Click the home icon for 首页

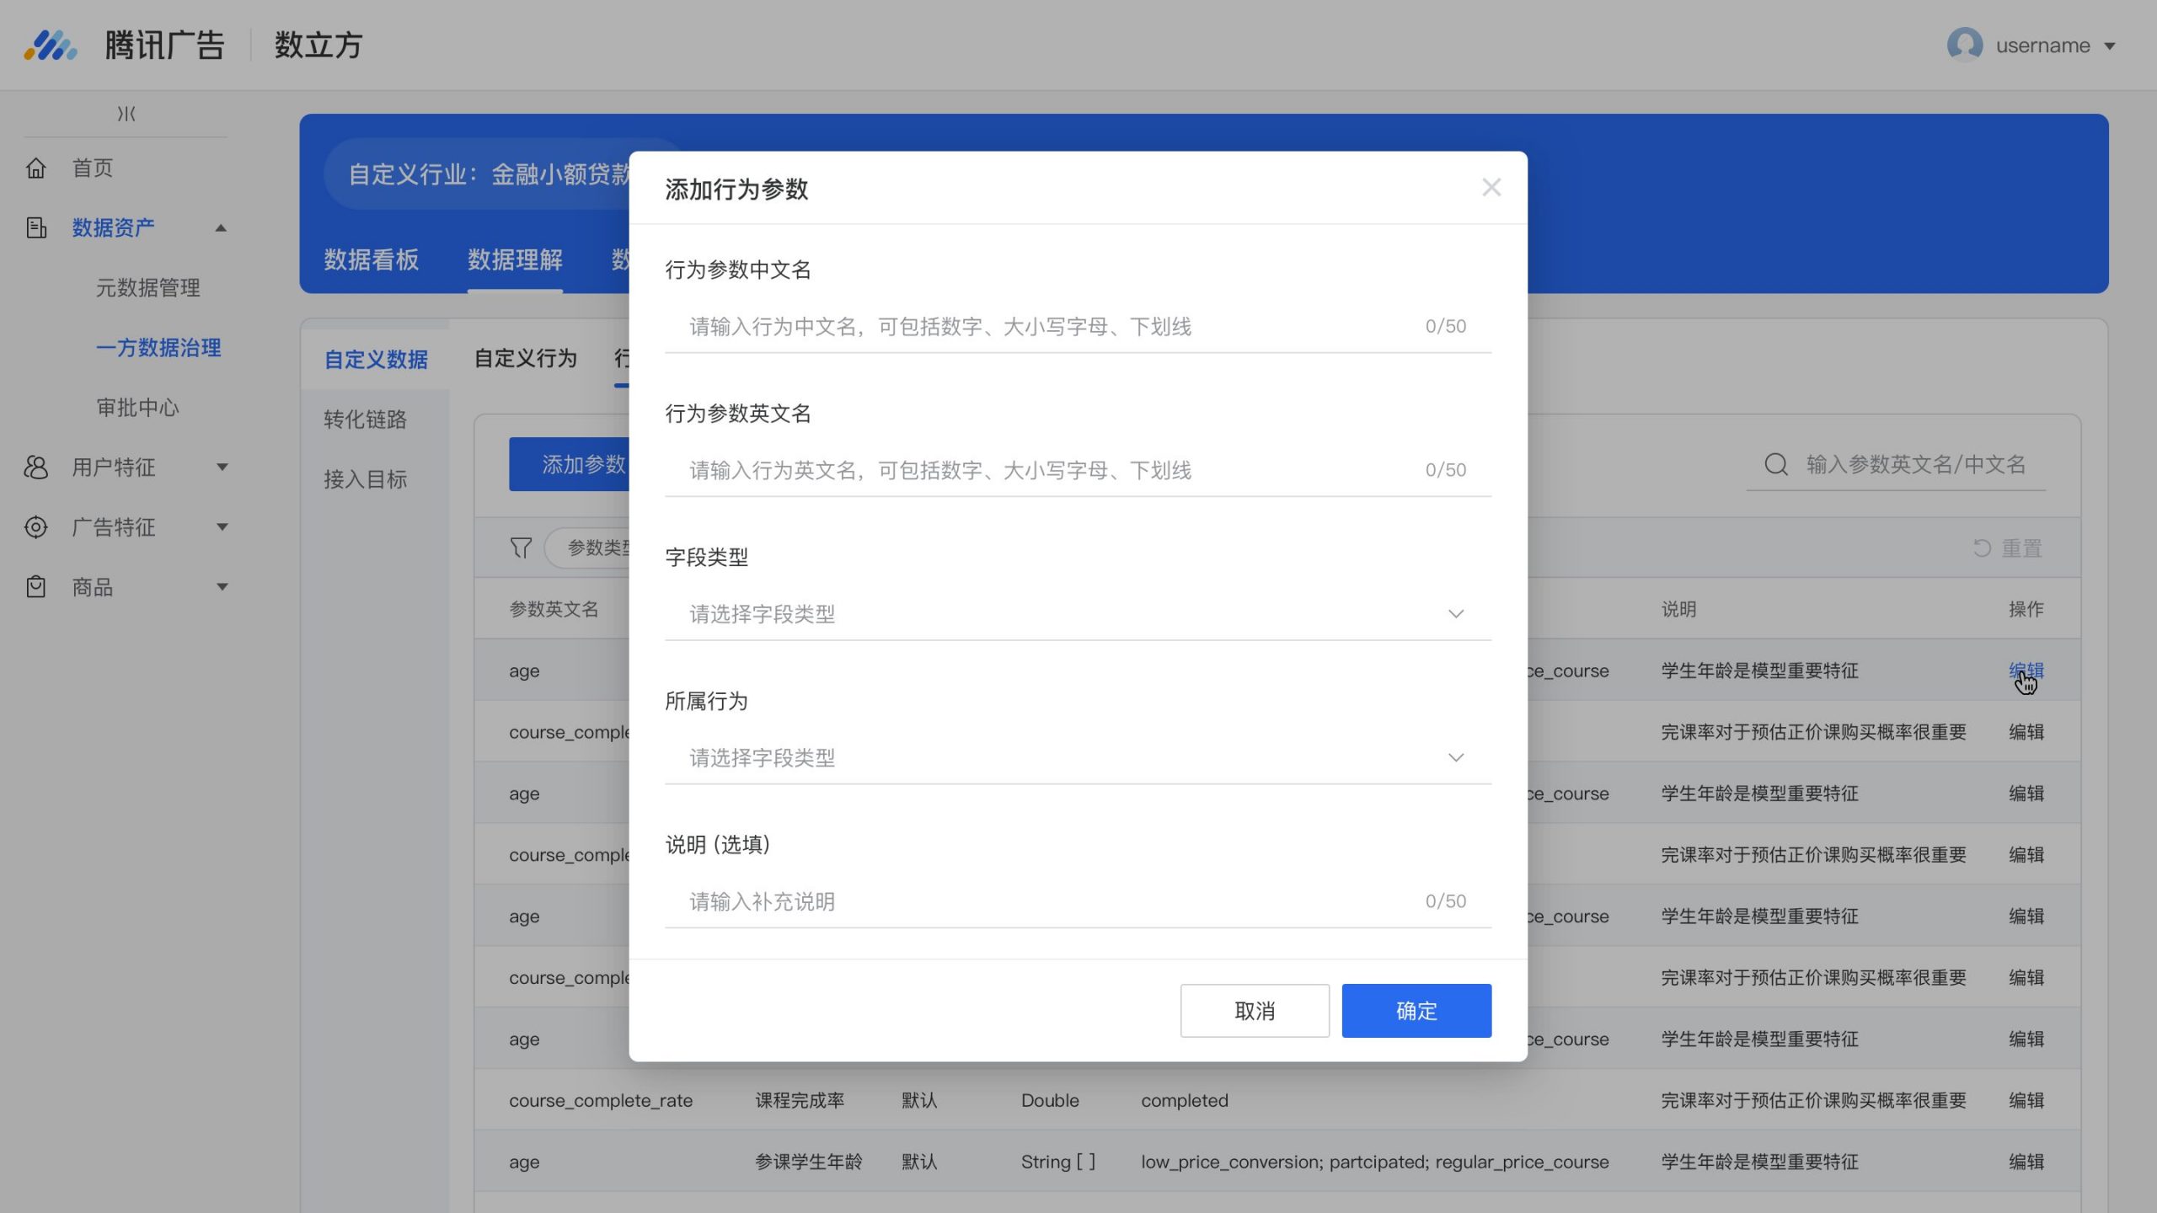[36, 168]
